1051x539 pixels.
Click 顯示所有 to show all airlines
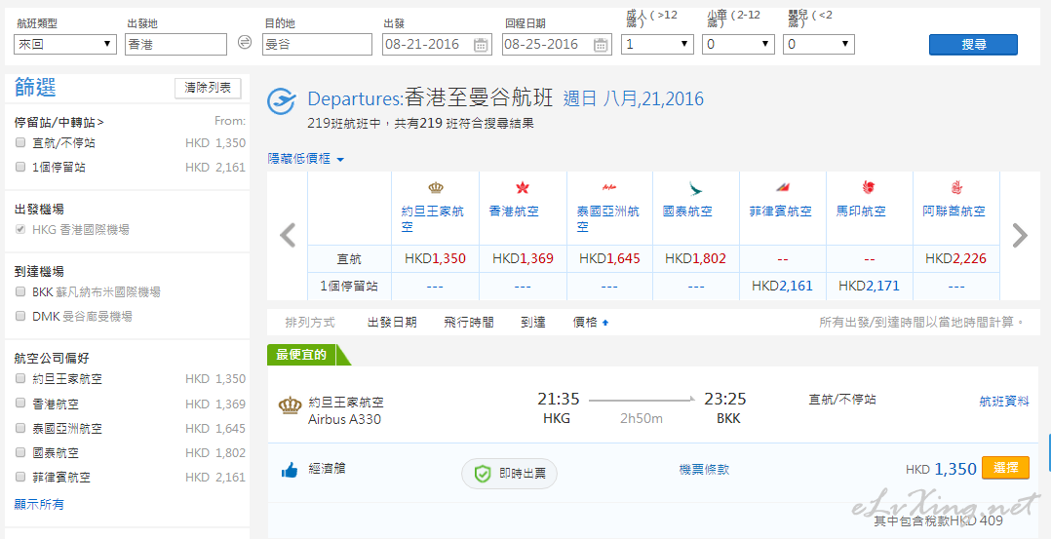[39, 504]
